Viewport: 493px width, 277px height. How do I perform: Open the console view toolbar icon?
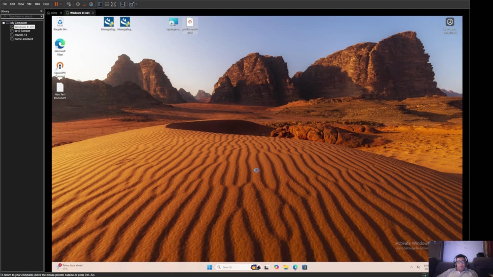[123, 4]
